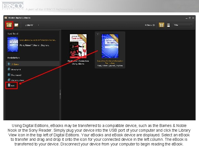
Task: Click All Items (2) count label
Action: 150,25
